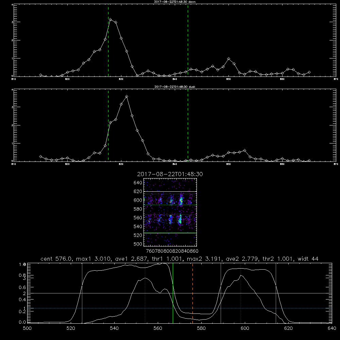Viewport: 340px width, 340px height.
Task: Click the 0.6 label on the bottom plot y-axis
Action: (22, 287)
